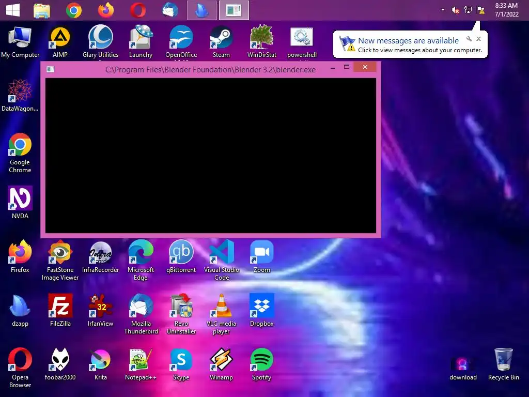The width and height of the screenshot is (529, 397).
Task: Select the Steam desktop shortcut
Action: pos(221,42)
